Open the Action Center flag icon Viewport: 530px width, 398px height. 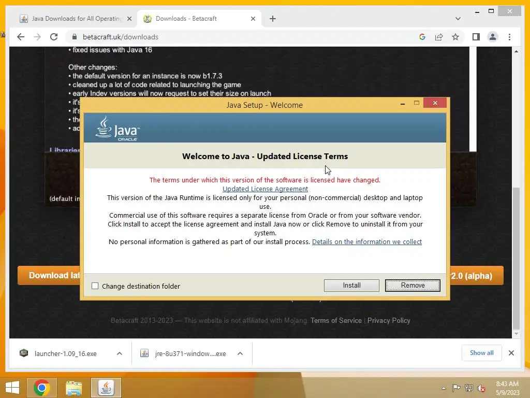456,388
